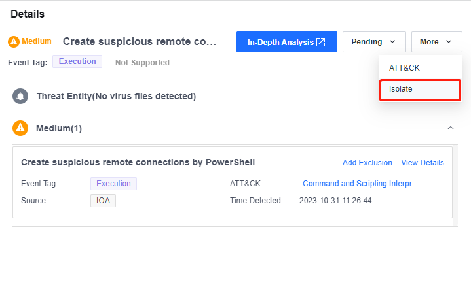This screenshot has width=471, height=291.
Task: Open View Details for the PowerShell event
Action: click(423, 163)
